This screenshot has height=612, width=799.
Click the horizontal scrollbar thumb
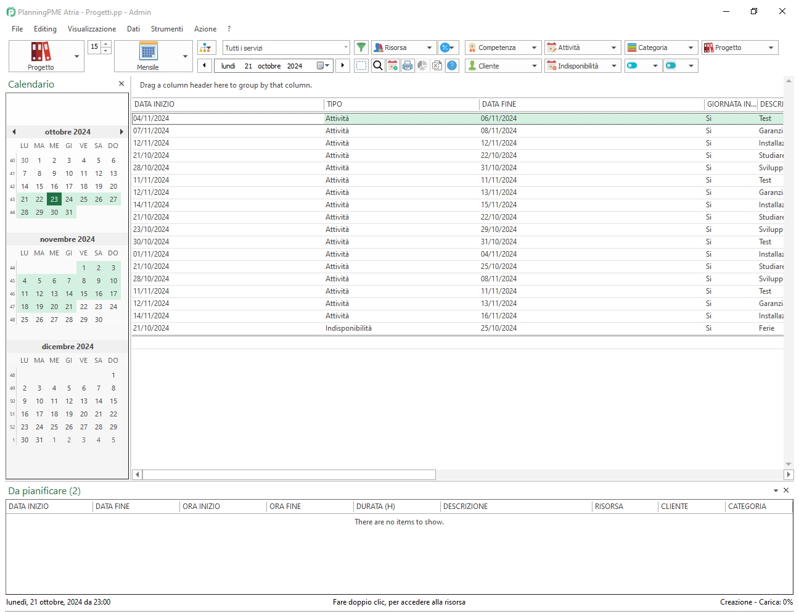coord(289,474)
